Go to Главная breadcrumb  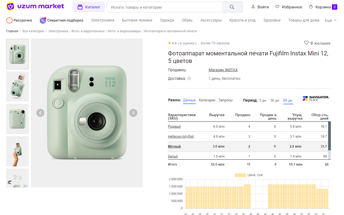pos(12,31)
